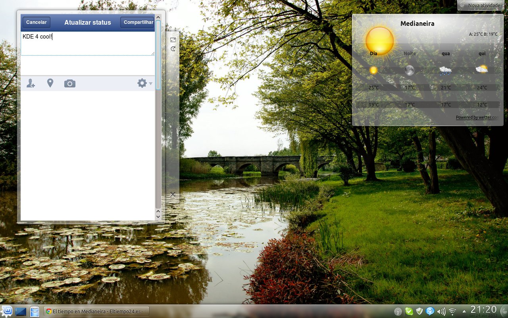The image size is (508, 318).
Task: Select the qui forecast column heading
Action: coord(482,53)
